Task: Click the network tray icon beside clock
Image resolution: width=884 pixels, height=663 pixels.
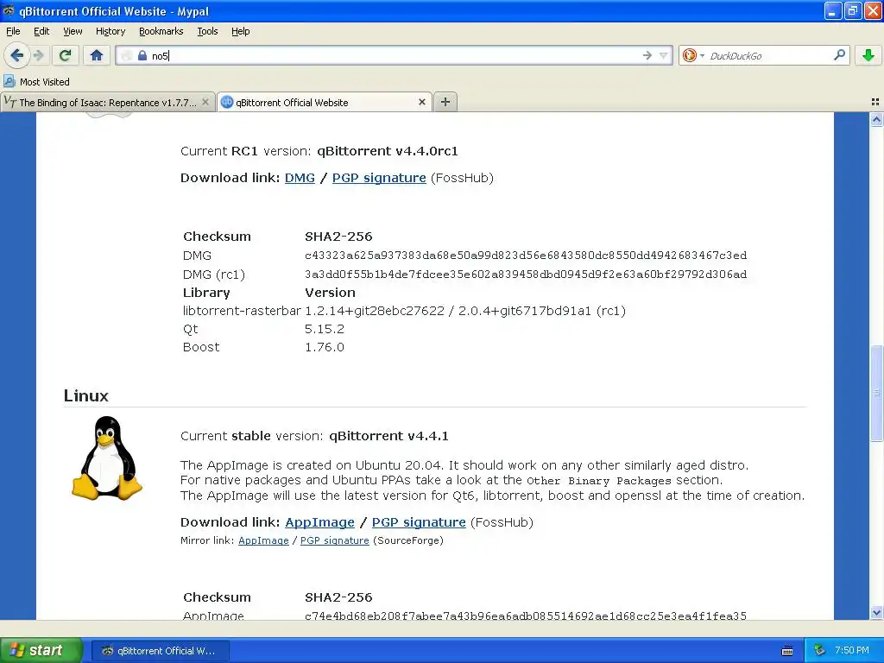Action: point(820,650)
